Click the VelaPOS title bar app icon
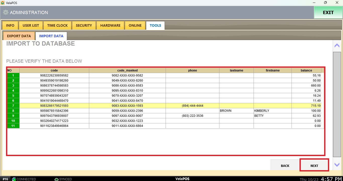343x181 pixels. 3,3
